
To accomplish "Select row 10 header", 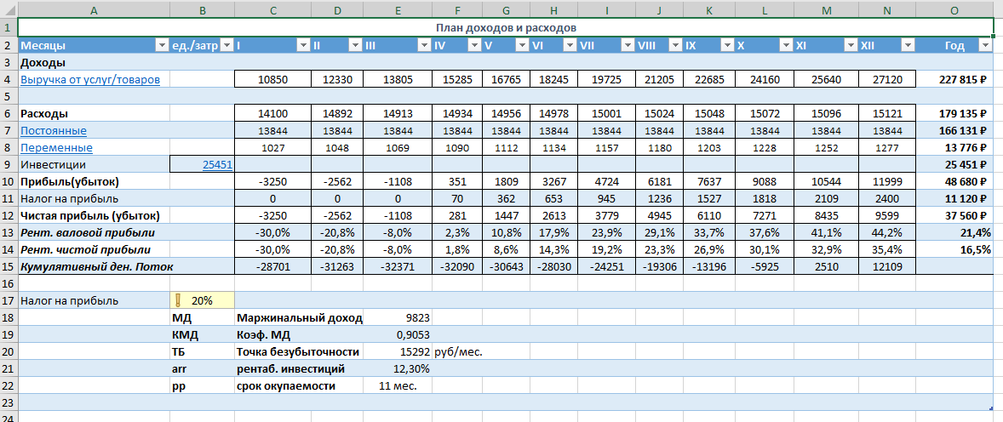I will point(9,181).
